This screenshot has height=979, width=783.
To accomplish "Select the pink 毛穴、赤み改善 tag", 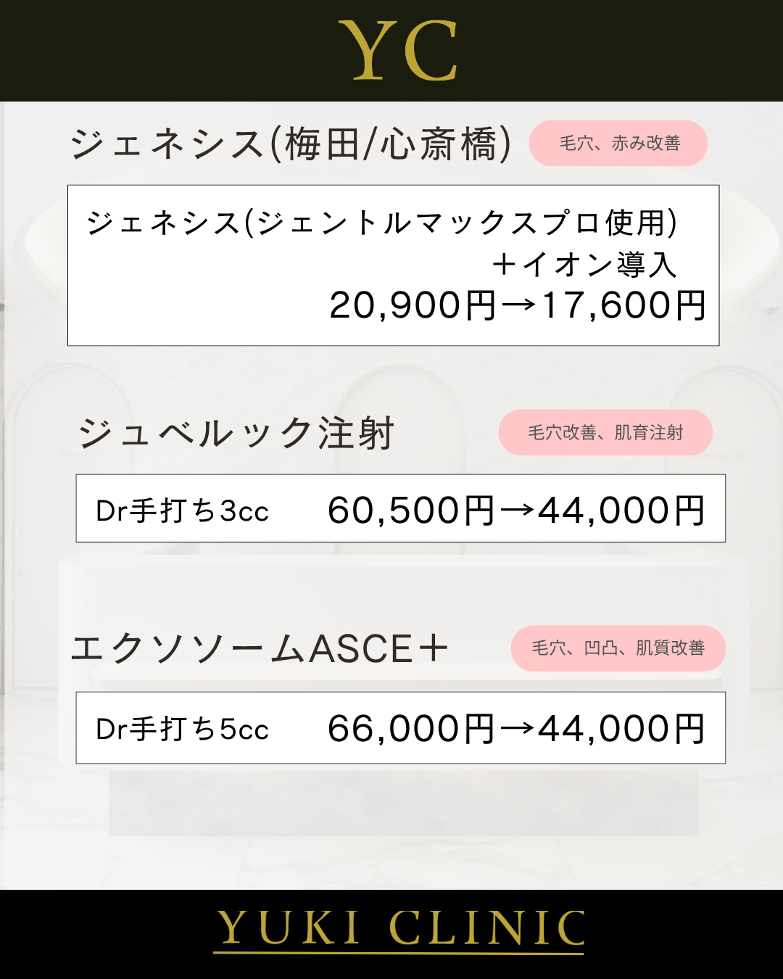I will point(618,144).
